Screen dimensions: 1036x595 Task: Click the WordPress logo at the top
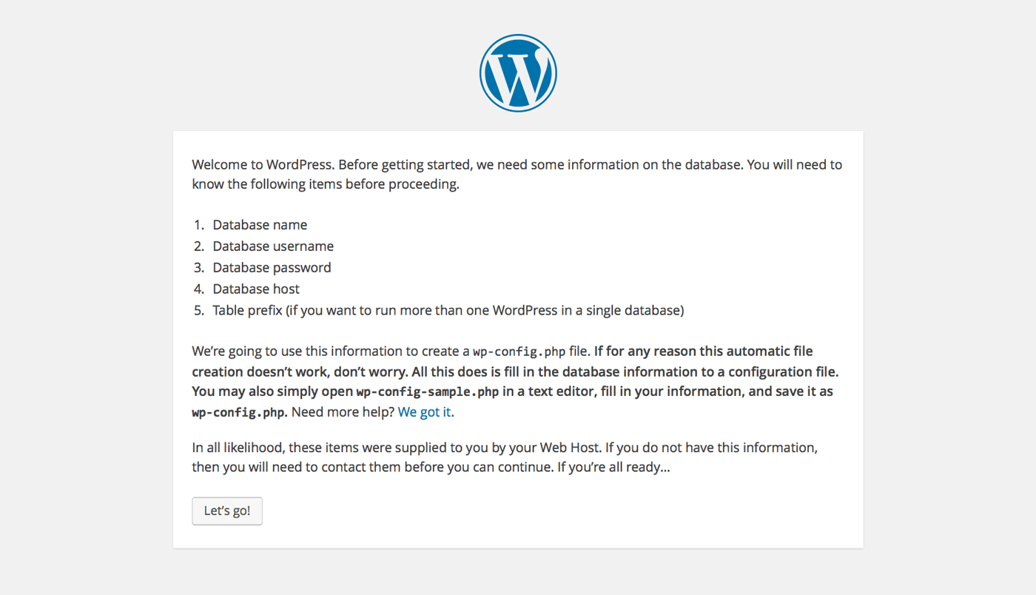pos(518,73)
